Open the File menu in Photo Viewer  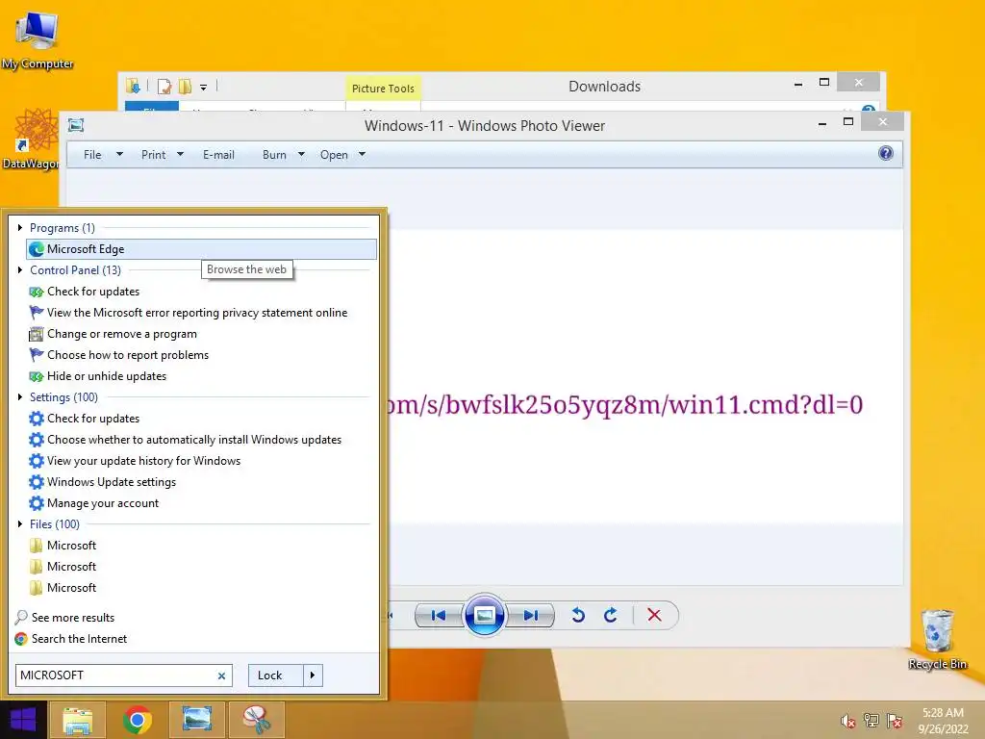pos(102,155)
